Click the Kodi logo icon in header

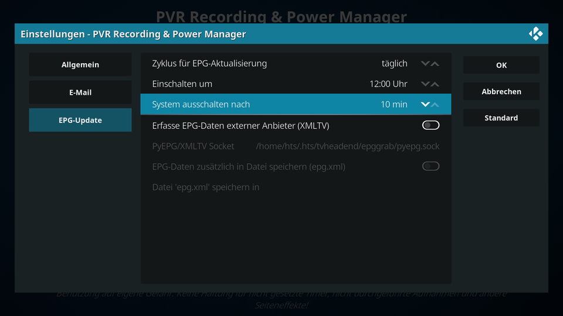(535, 34)
